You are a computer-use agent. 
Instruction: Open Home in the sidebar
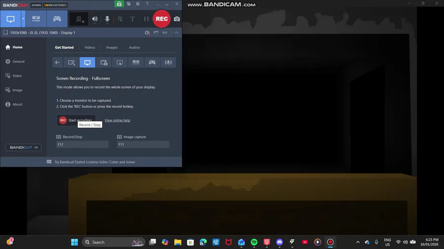(14, 47)
